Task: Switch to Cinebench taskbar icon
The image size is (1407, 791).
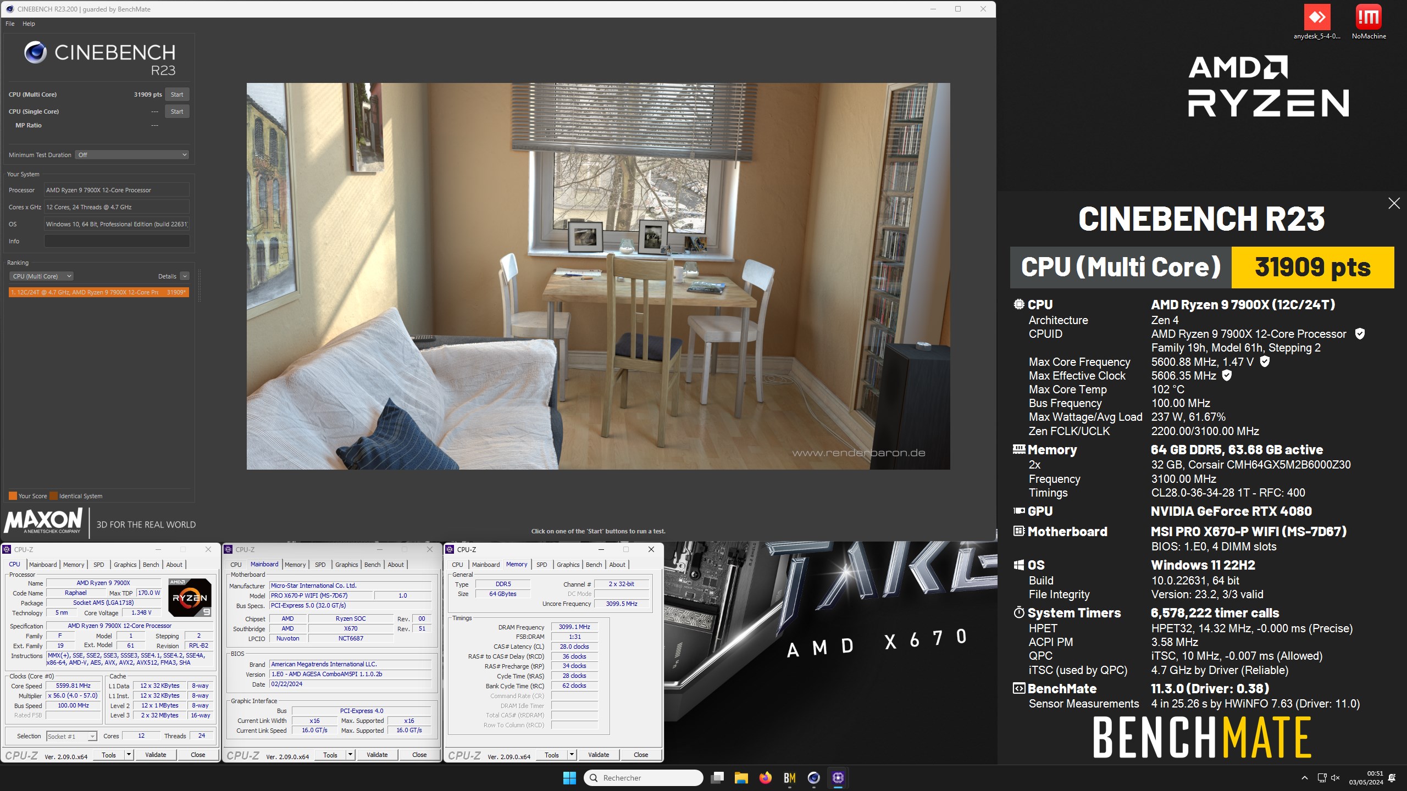Action: (813, 778)
